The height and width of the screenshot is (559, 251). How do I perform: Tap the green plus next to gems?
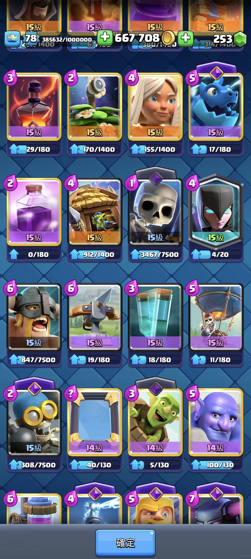(186, 38)
